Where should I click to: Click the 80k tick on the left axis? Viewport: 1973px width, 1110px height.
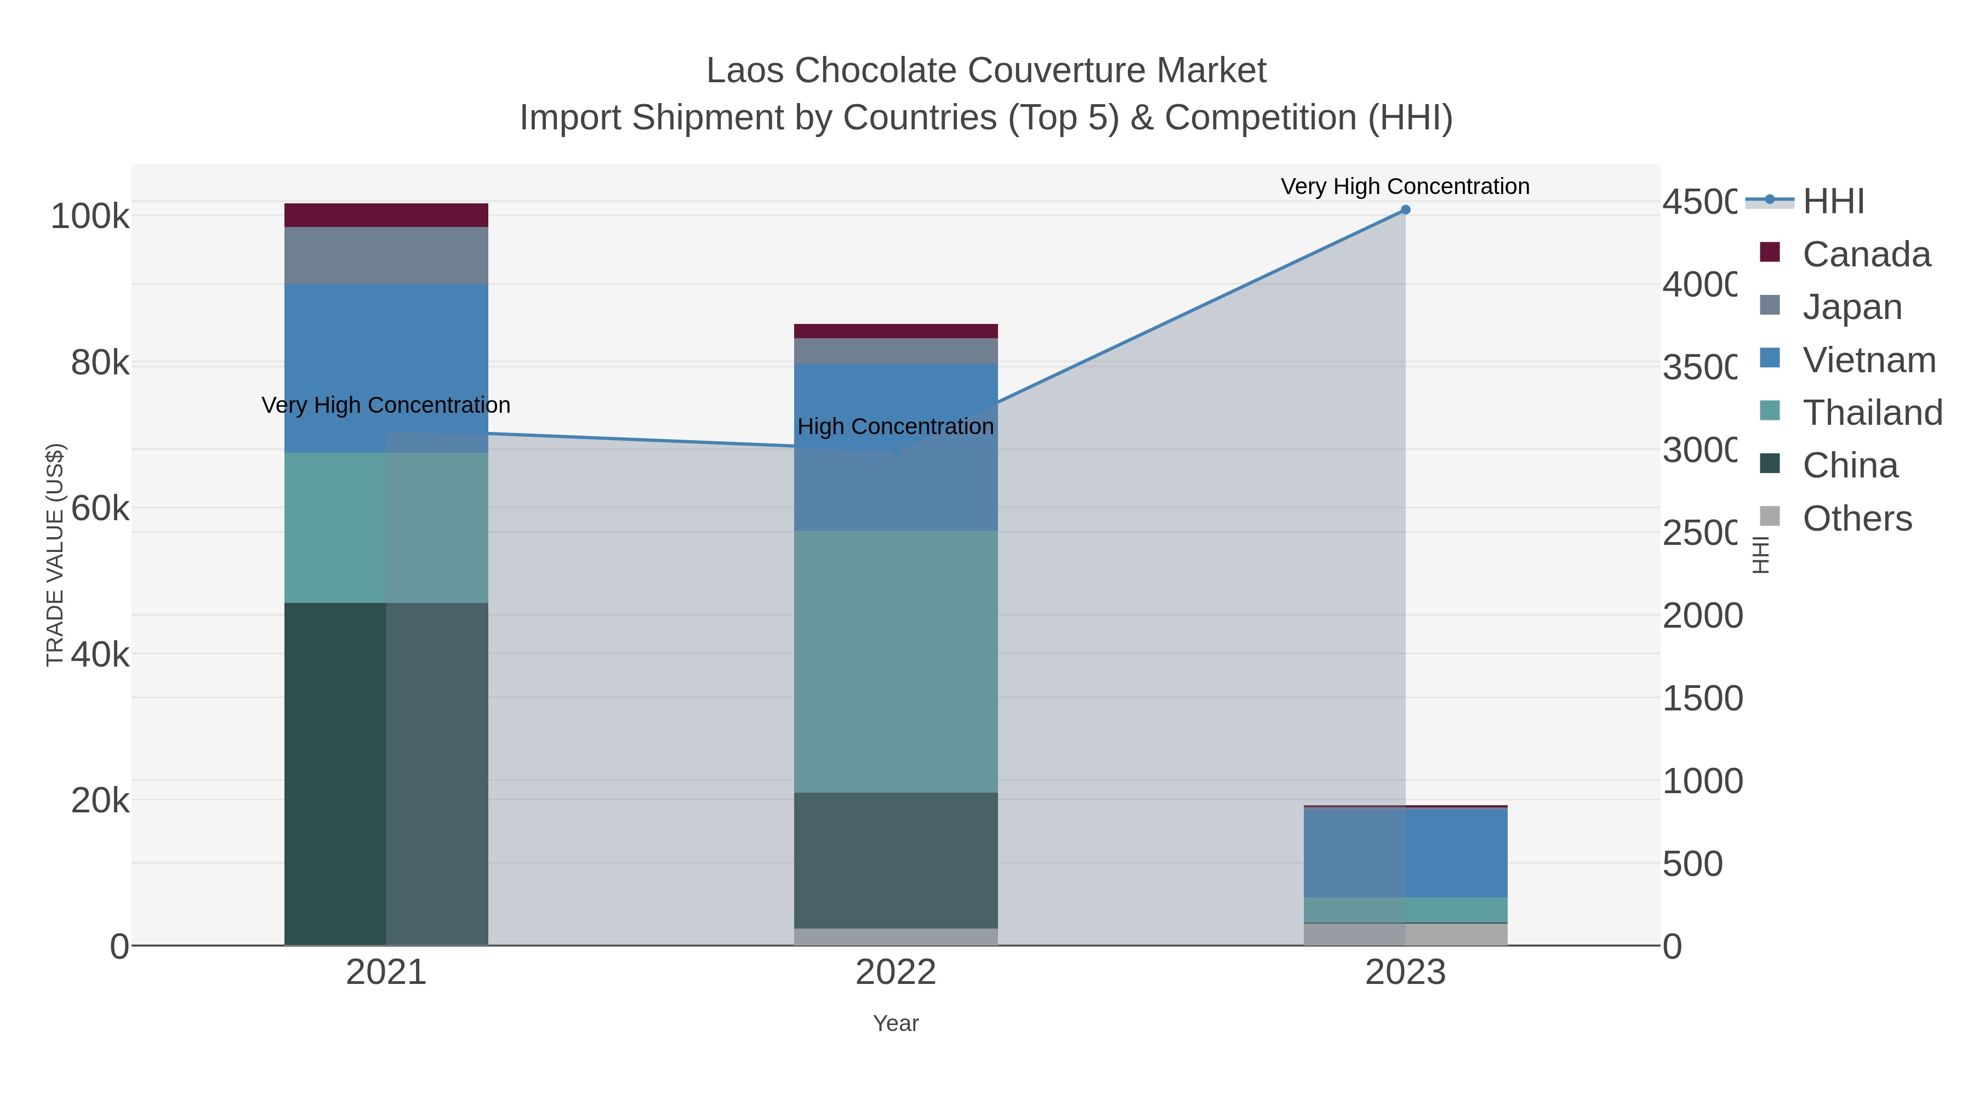100,363
